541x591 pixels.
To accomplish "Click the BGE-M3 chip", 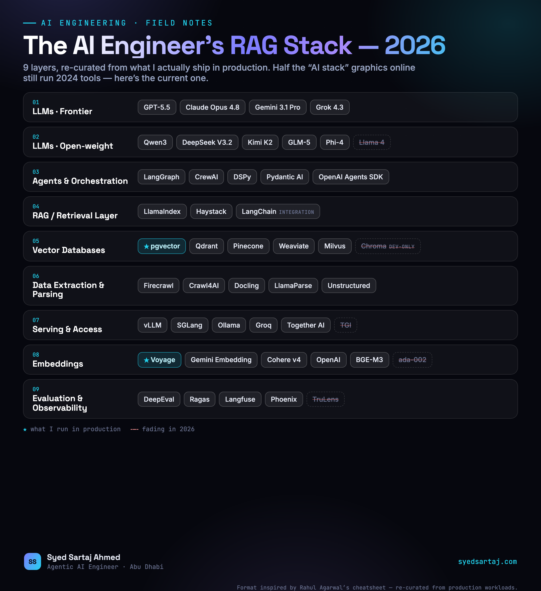I will pos(369,360).
